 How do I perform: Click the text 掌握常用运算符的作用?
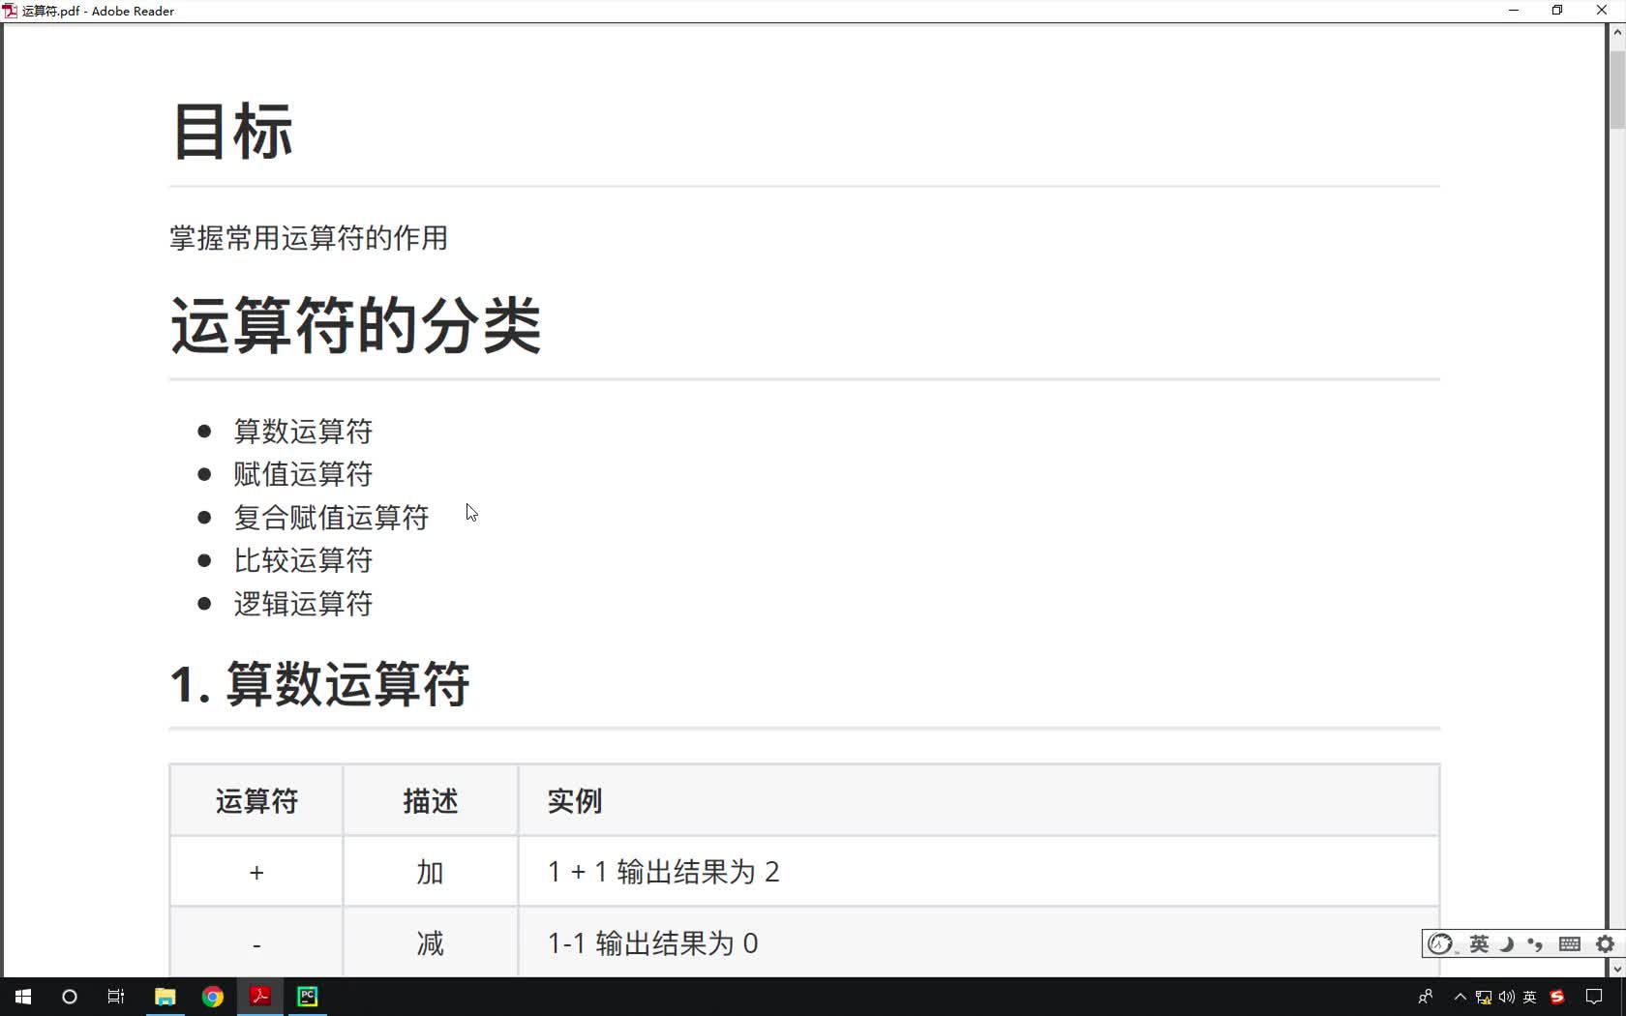click(x=309, y=238)
